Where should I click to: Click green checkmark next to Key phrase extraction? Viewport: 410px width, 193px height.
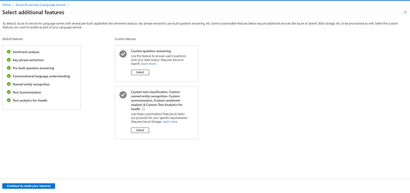coord(9,60)
